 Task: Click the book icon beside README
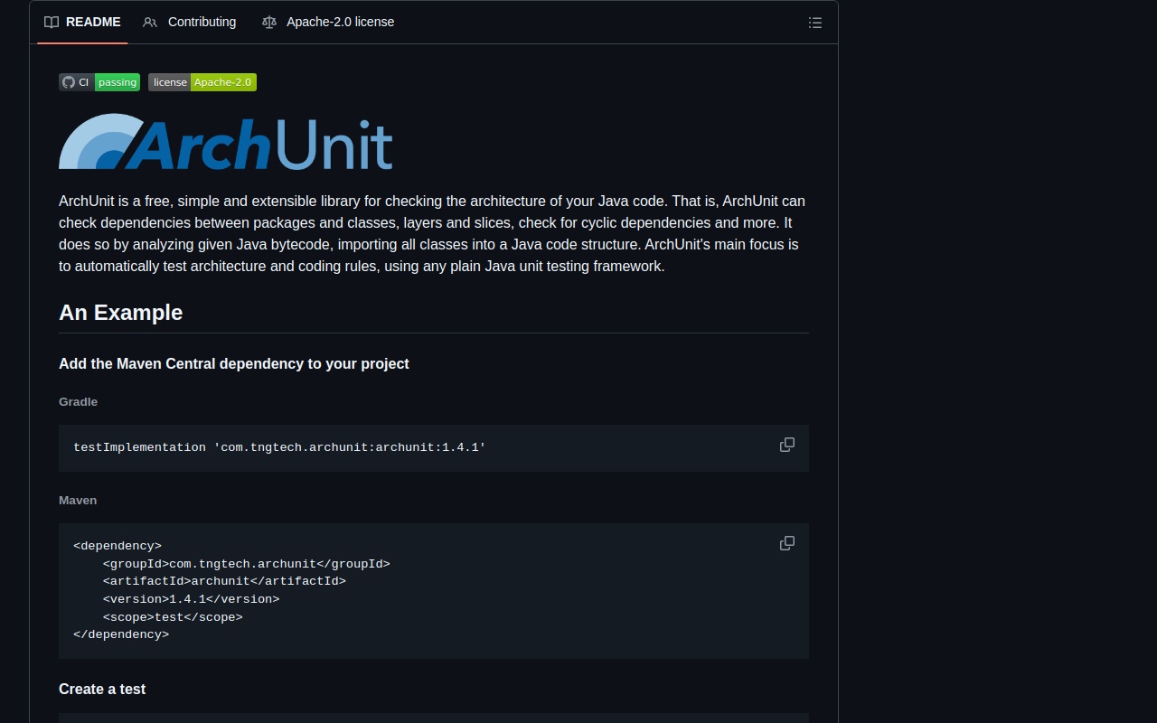[x=52, y=22]
